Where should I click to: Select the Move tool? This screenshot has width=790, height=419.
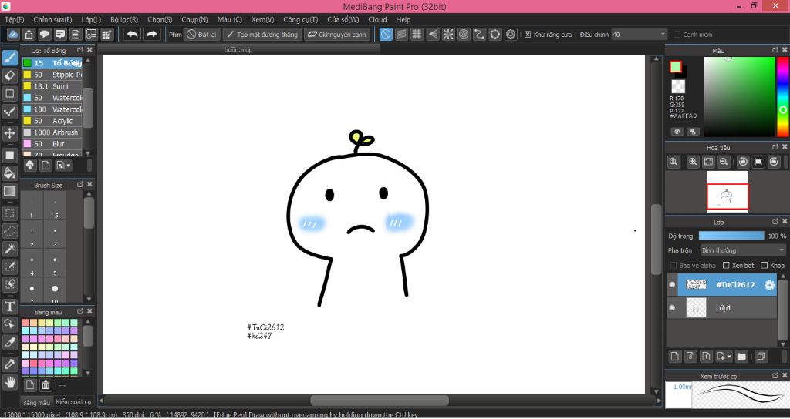coord(9,133)
